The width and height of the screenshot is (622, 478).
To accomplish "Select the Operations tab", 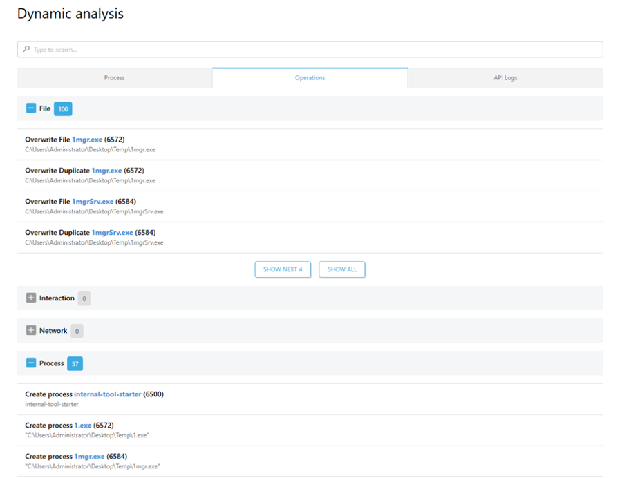I will [x=310, y=78].
